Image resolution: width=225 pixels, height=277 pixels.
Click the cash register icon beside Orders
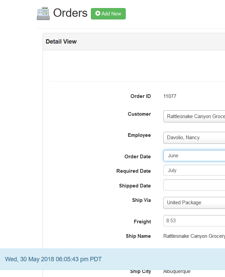pyautogui.click(x=43, y=13)
